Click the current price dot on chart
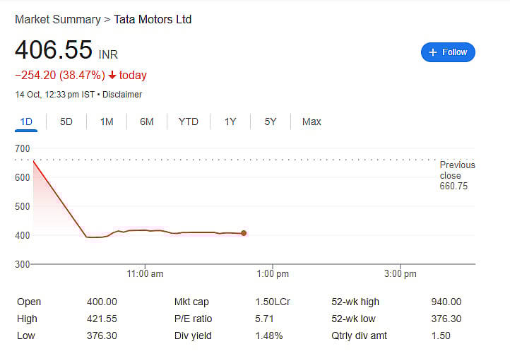The width and height of the screenshot is (510, 356). click(244, 233)
